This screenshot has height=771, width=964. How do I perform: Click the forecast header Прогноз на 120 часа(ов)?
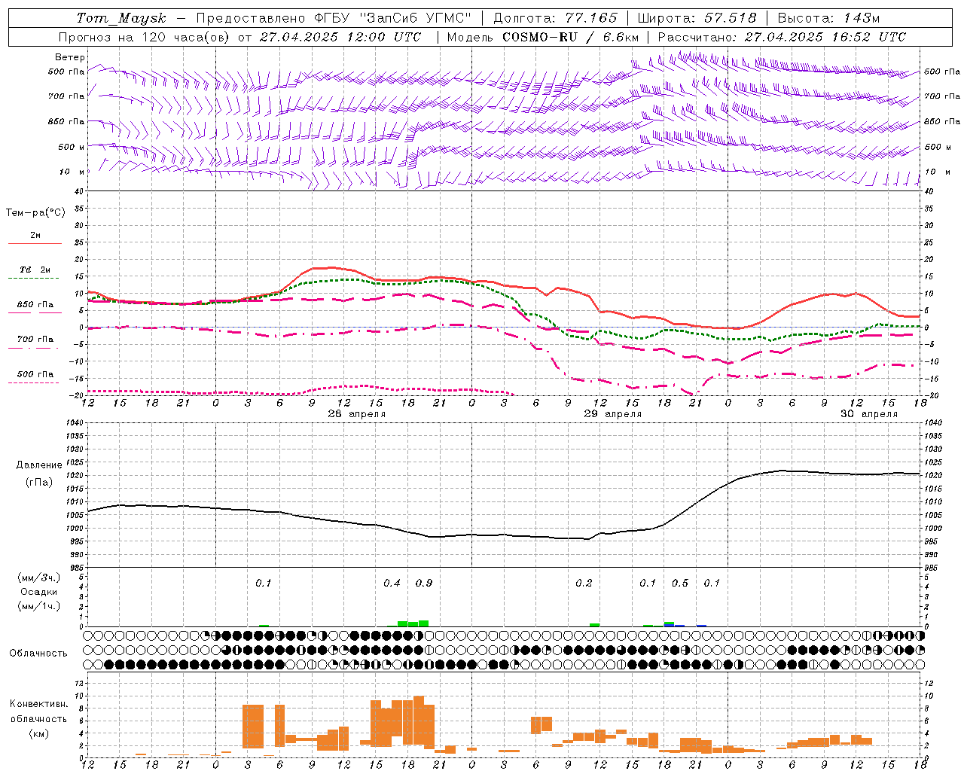(145, 37)
